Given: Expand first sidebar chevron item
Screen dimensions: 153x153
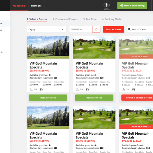Looking at the screenshot, I should [6, 23].
